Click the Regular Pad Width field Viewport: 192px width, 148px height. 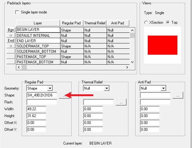click(36, 109)
